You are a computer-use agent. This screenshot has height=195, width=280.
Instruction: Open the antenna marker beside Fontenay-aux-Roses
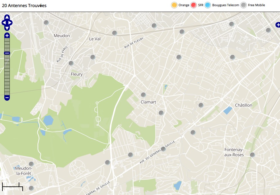[x=252, y=155]
